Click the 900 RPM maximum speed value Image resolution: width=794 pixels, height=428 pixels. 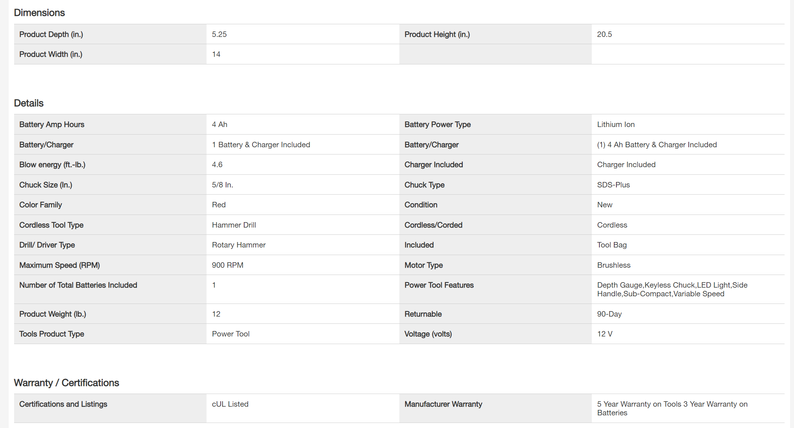(227, 265)
